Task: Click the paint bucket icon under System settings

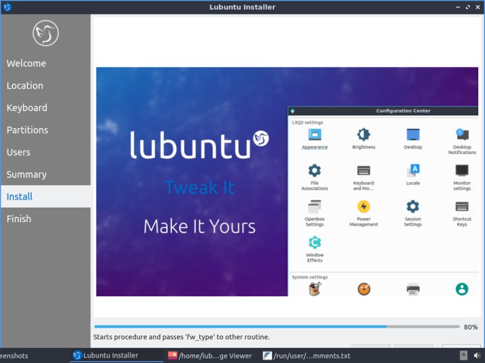Action: tap(315, 289)
